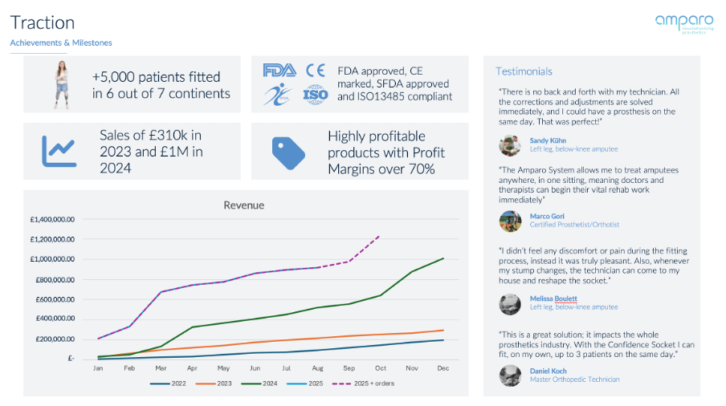Select the orange 2023 legend entry
This screenshot has height=406, width=726.
pyautogui.click(x=218, y=383)
